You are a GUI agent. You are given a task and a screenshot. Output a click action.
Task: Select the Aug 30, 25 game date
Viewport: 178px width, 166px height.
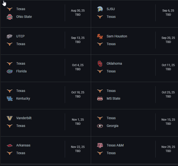78,11
